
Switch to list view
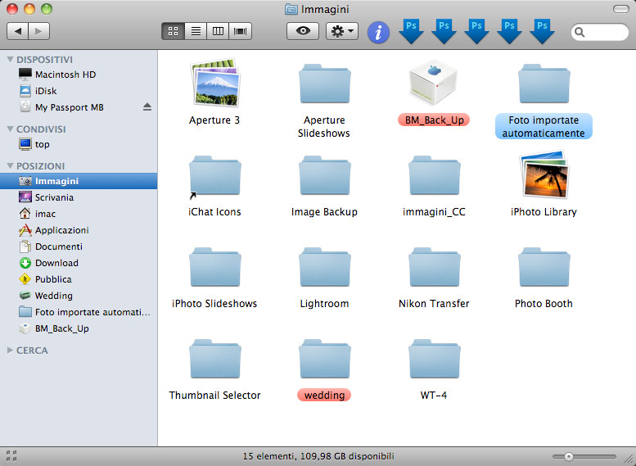click(x=196, y=31)
